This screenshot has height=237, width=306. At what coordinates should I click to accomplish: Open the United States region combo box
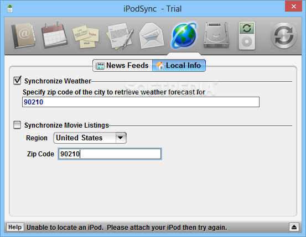click(x=90, y=138)
